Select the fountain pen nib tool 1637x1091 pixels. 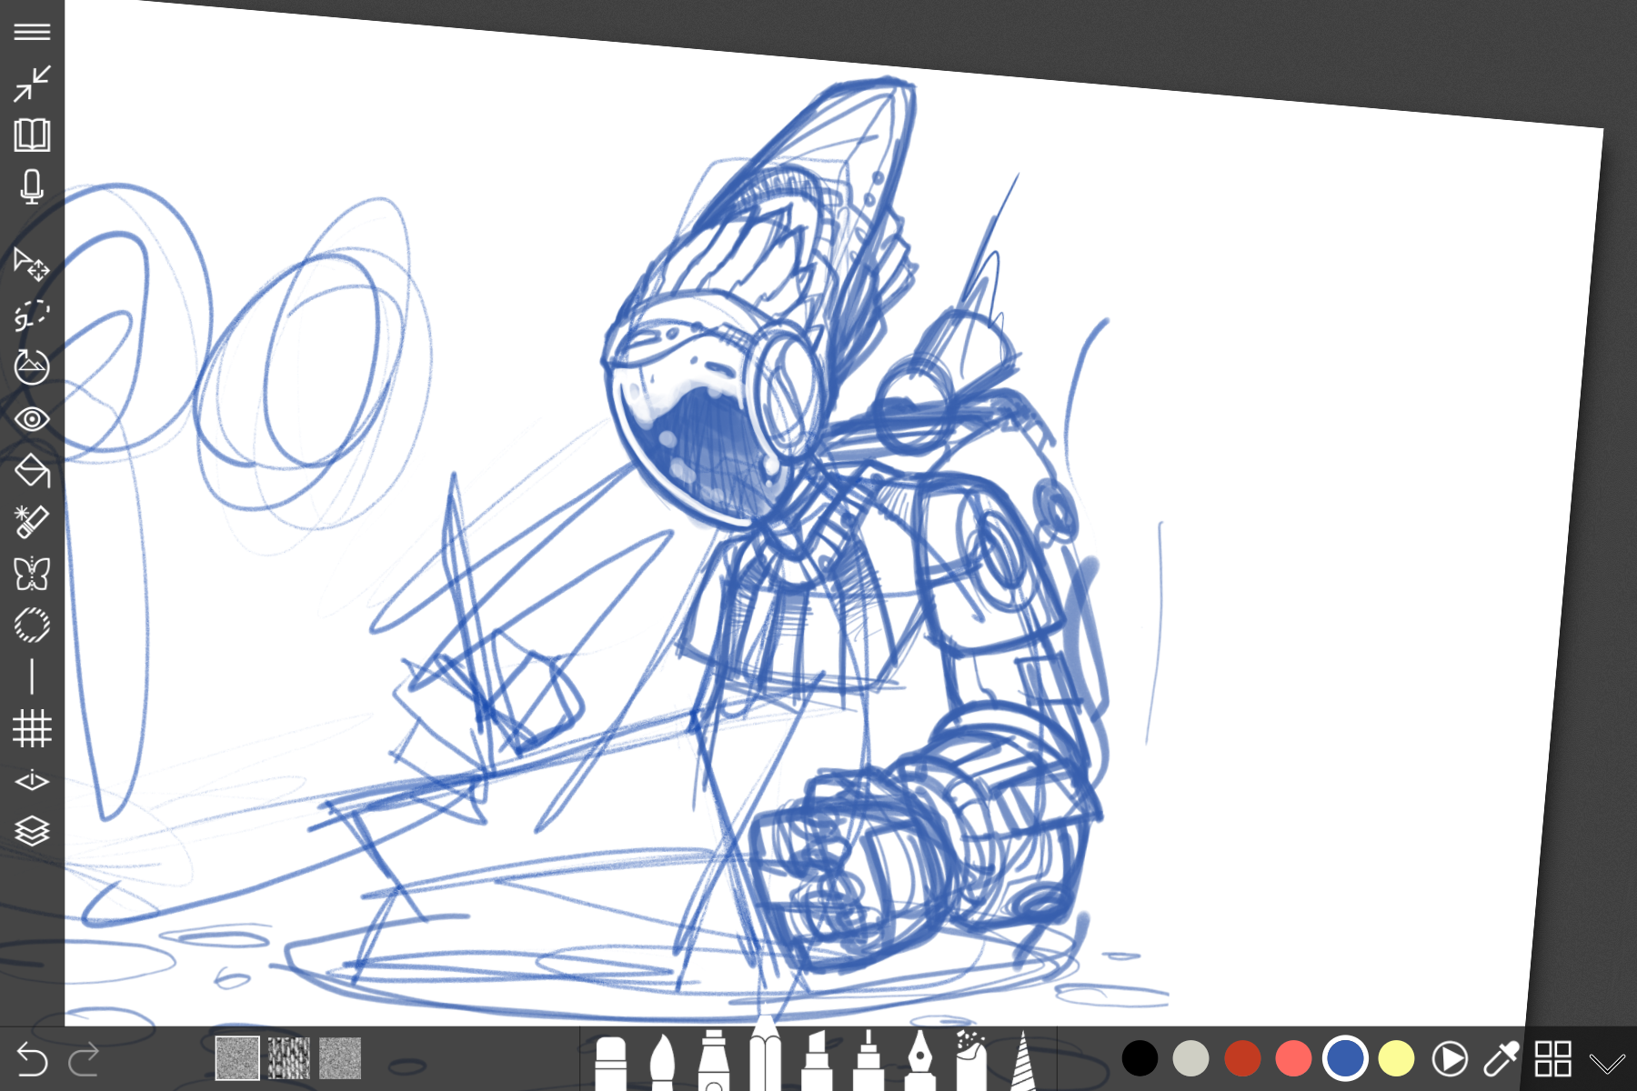[920, 1060]
